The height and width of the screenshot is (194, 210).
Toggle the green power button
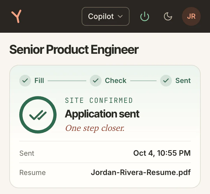[145, 16]
